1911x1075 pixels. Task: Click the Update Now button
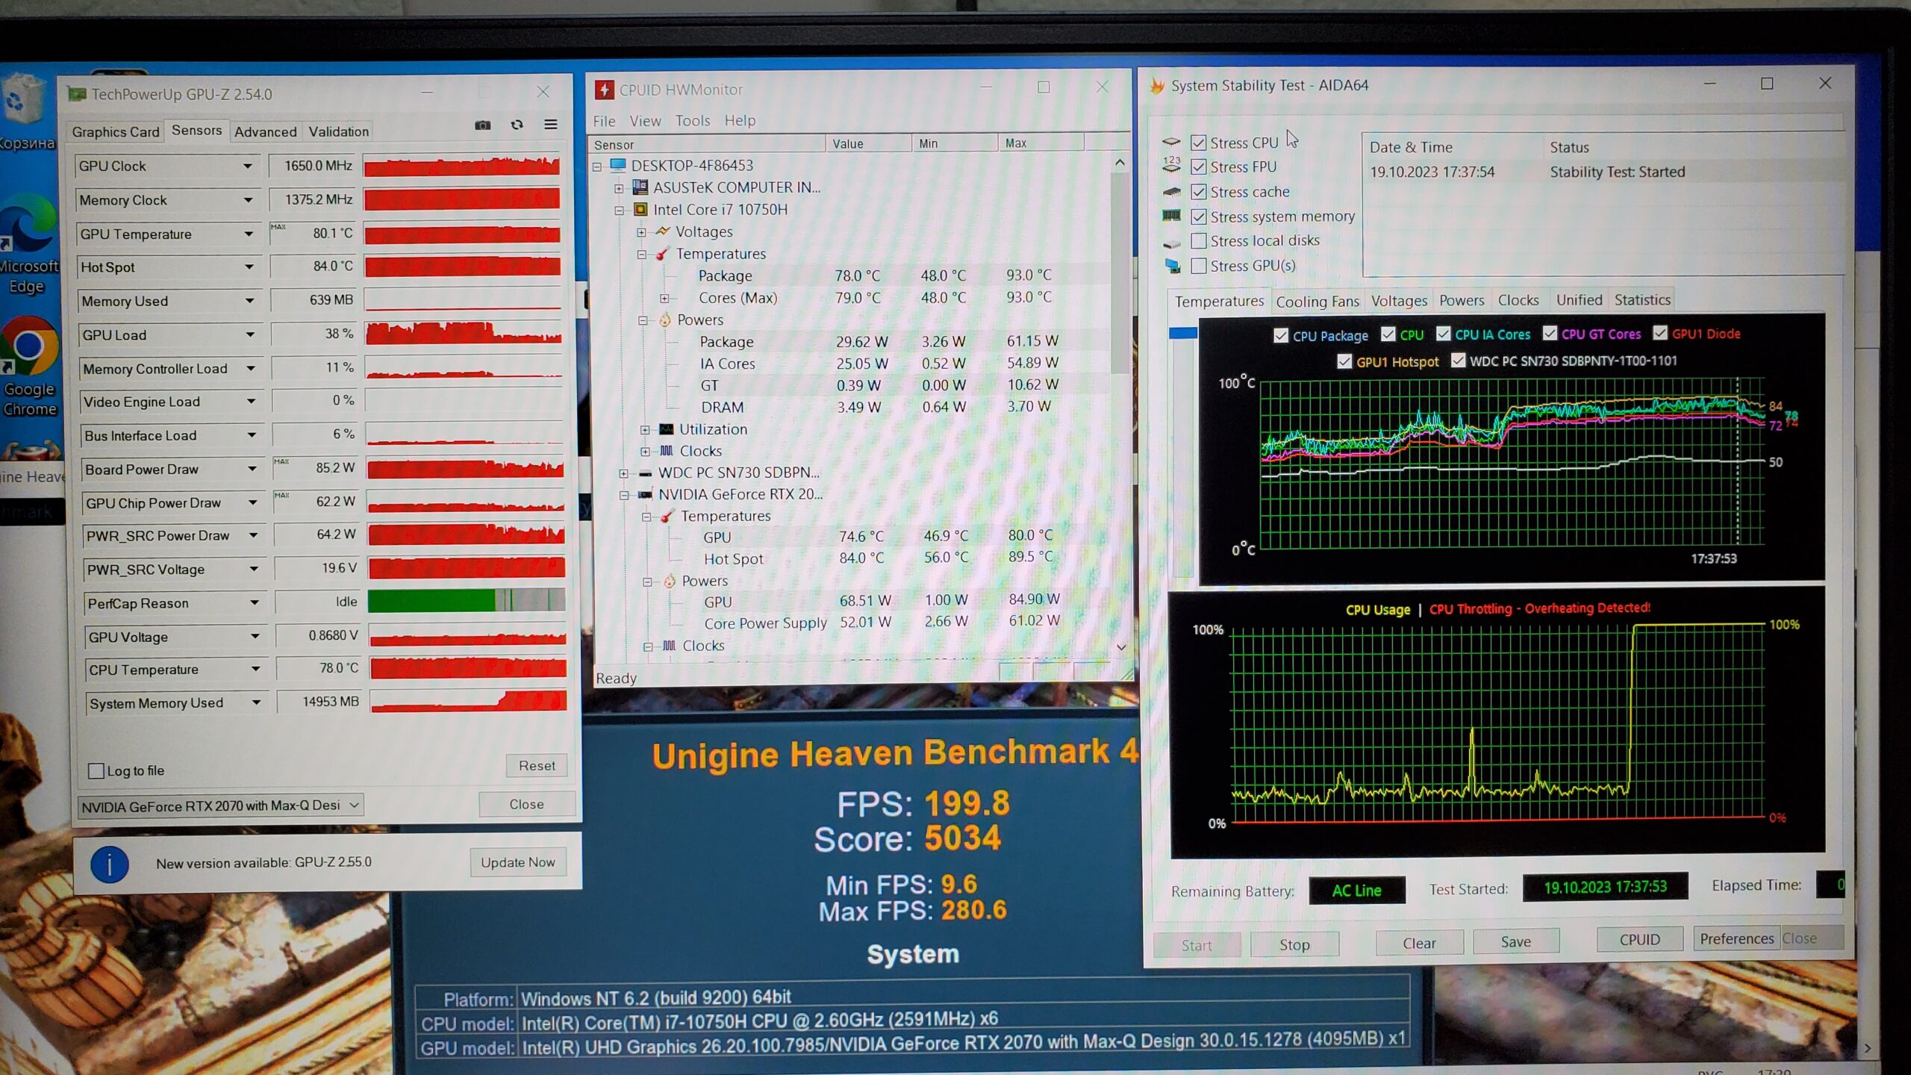517,862
